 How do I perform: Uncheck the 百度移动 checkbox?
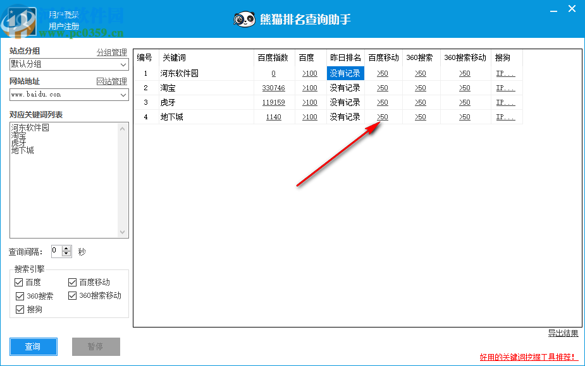tap(72, 282)
